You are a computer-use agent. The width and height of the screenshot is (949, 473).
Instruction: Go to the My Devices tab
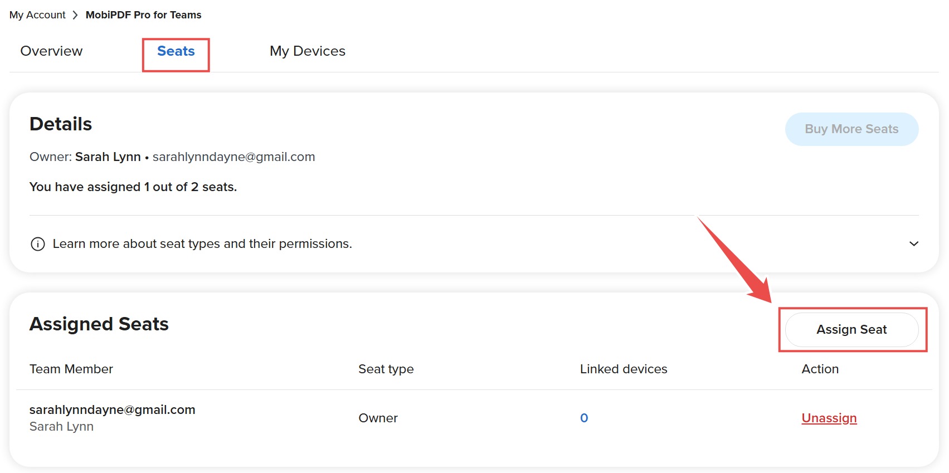[308, 51]
